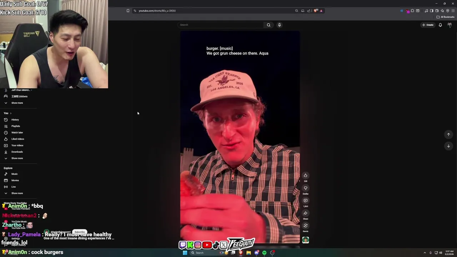
Task: Open the channel sound thumbnail below Remix
Action: click(305, 240)
